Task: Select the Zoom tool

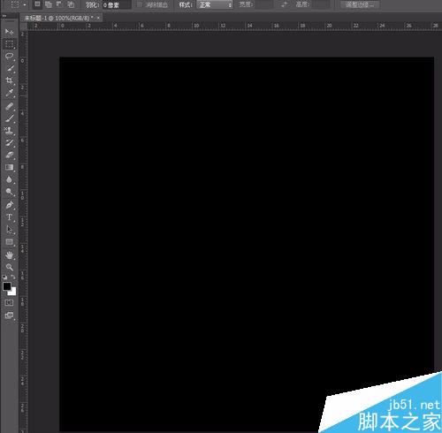Action: 9,267
